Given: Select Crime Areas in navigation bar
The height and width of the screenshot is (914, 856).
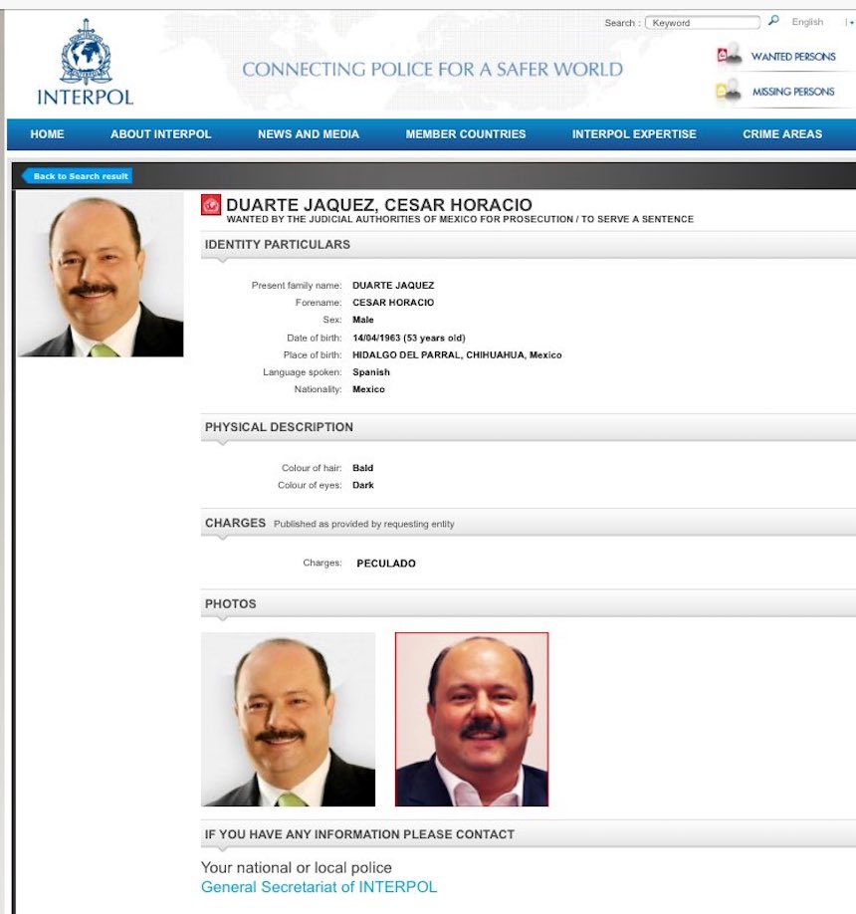Looking at the screenshot, I should pos(782,134).
